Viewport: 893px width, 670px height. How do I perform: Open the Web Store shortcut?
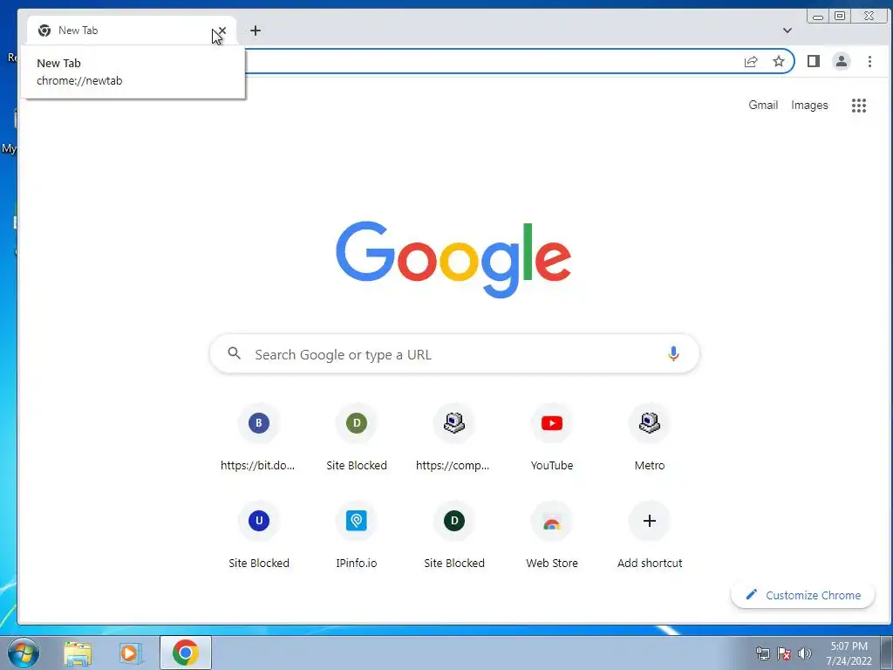pyautogui.click(x=552, y=537)
